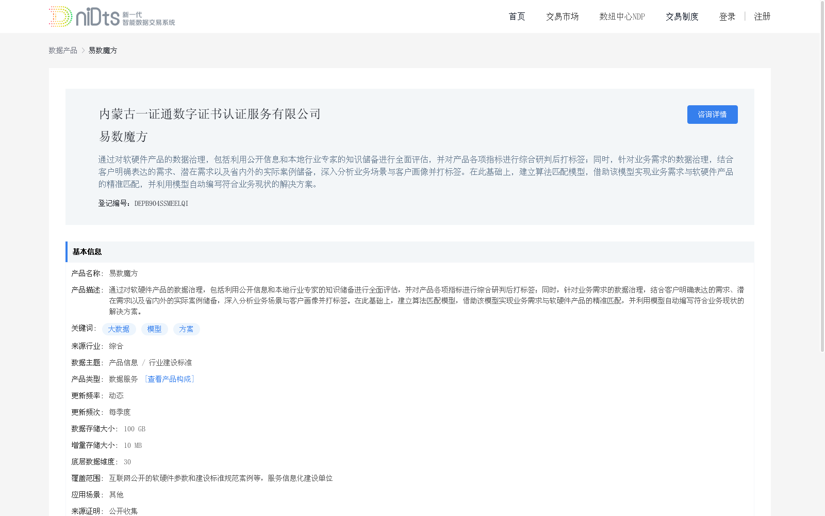Click the incremental size 10 MB
The height and width of the screenshot is (516, 825).
tap(133, 445)
